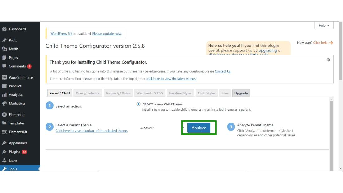The image size is (343, 193).
Task: Click the Click help link
Action: point(320,43)
